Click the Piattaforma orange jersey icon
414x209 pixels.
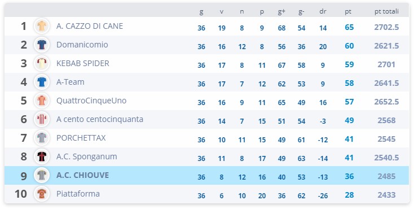pos(42,194)
